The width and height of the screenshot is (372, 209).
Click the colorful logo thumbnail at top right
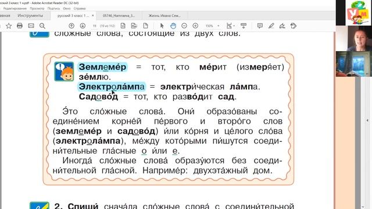coord(359,13)
